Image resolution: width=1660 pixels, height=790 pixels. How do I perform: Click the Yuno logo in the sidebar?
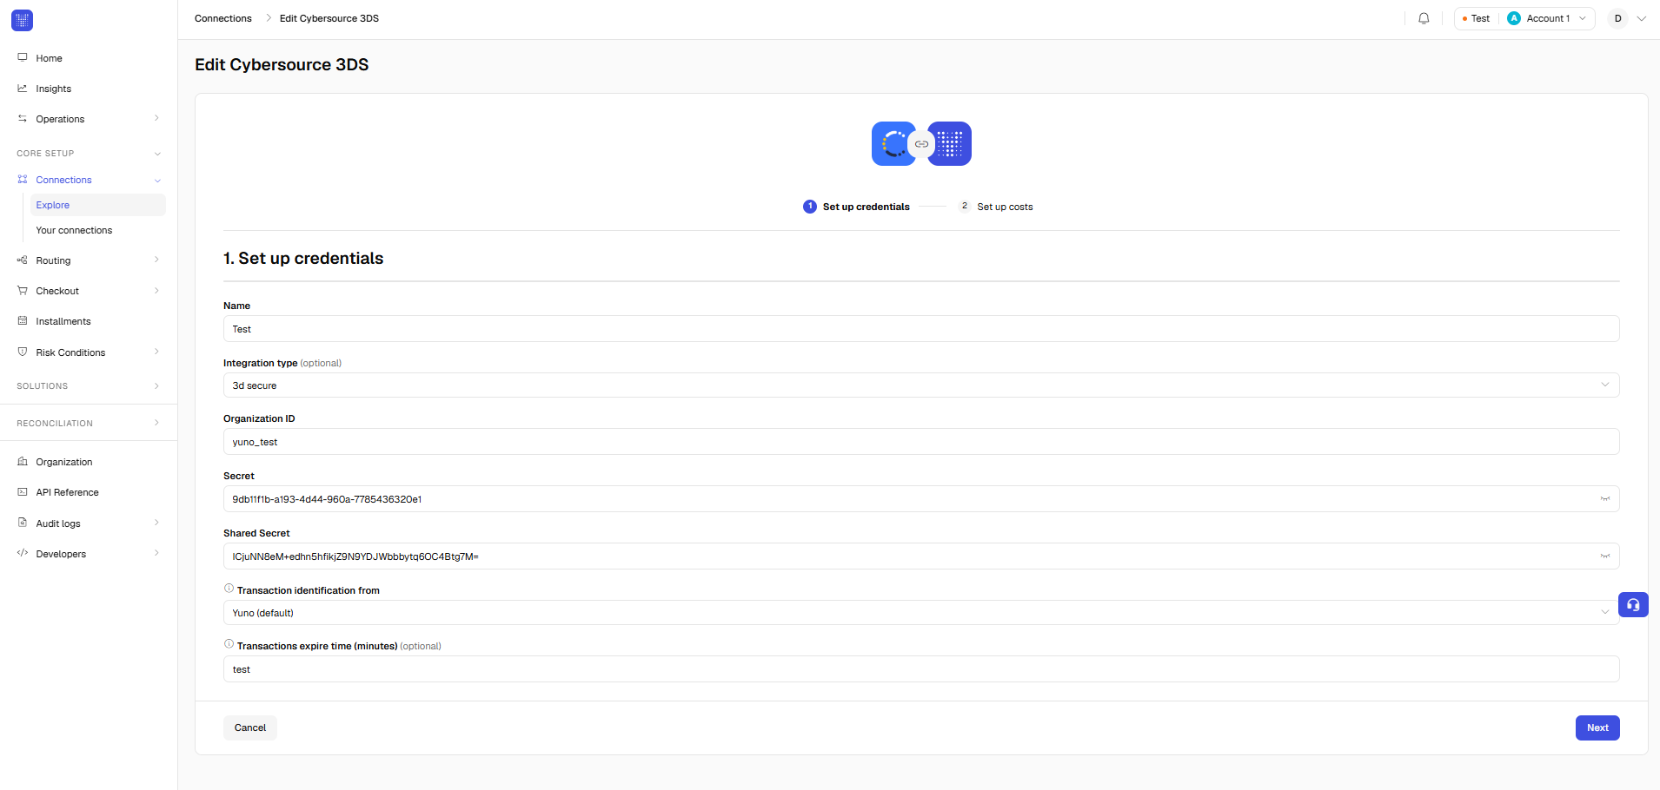[23, 20]
